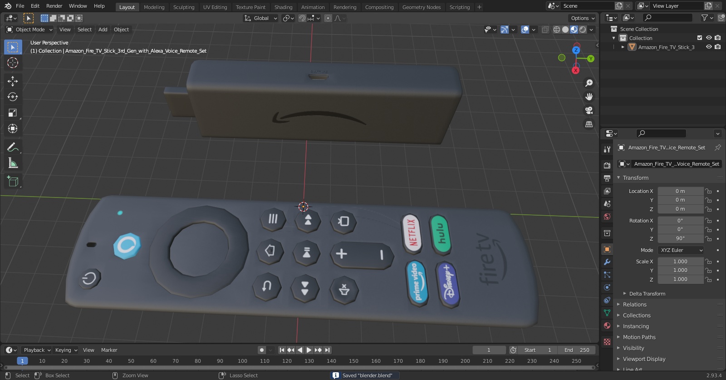Viewport: 726px width, 380px height.
Task: Open the Object Constraint properties tab
Action: [x=607, y=300]
